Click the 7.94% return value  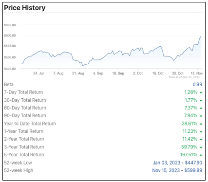coord(191,116)
